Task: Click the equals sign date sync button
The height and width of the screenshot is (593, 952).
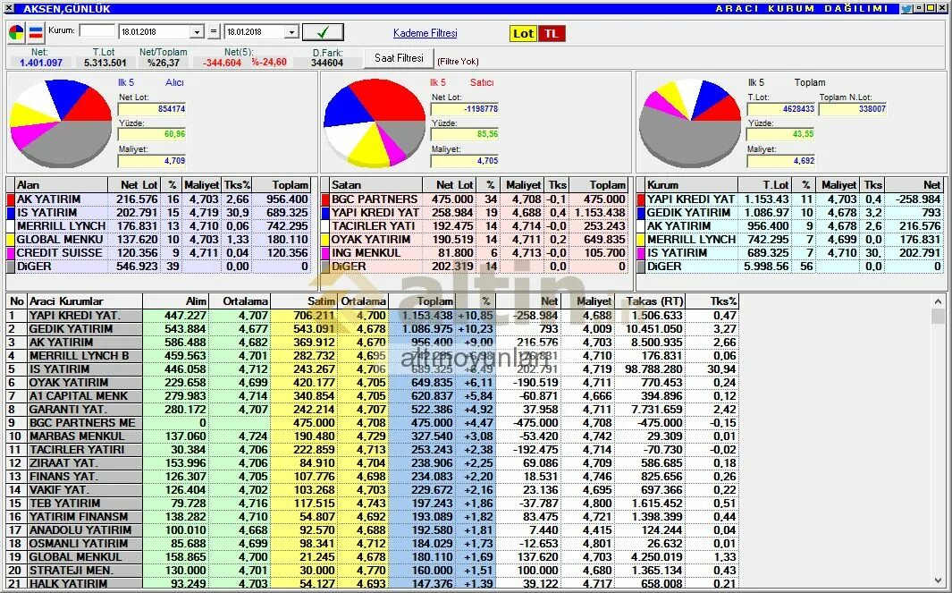Action: click(x=214, y=31)
